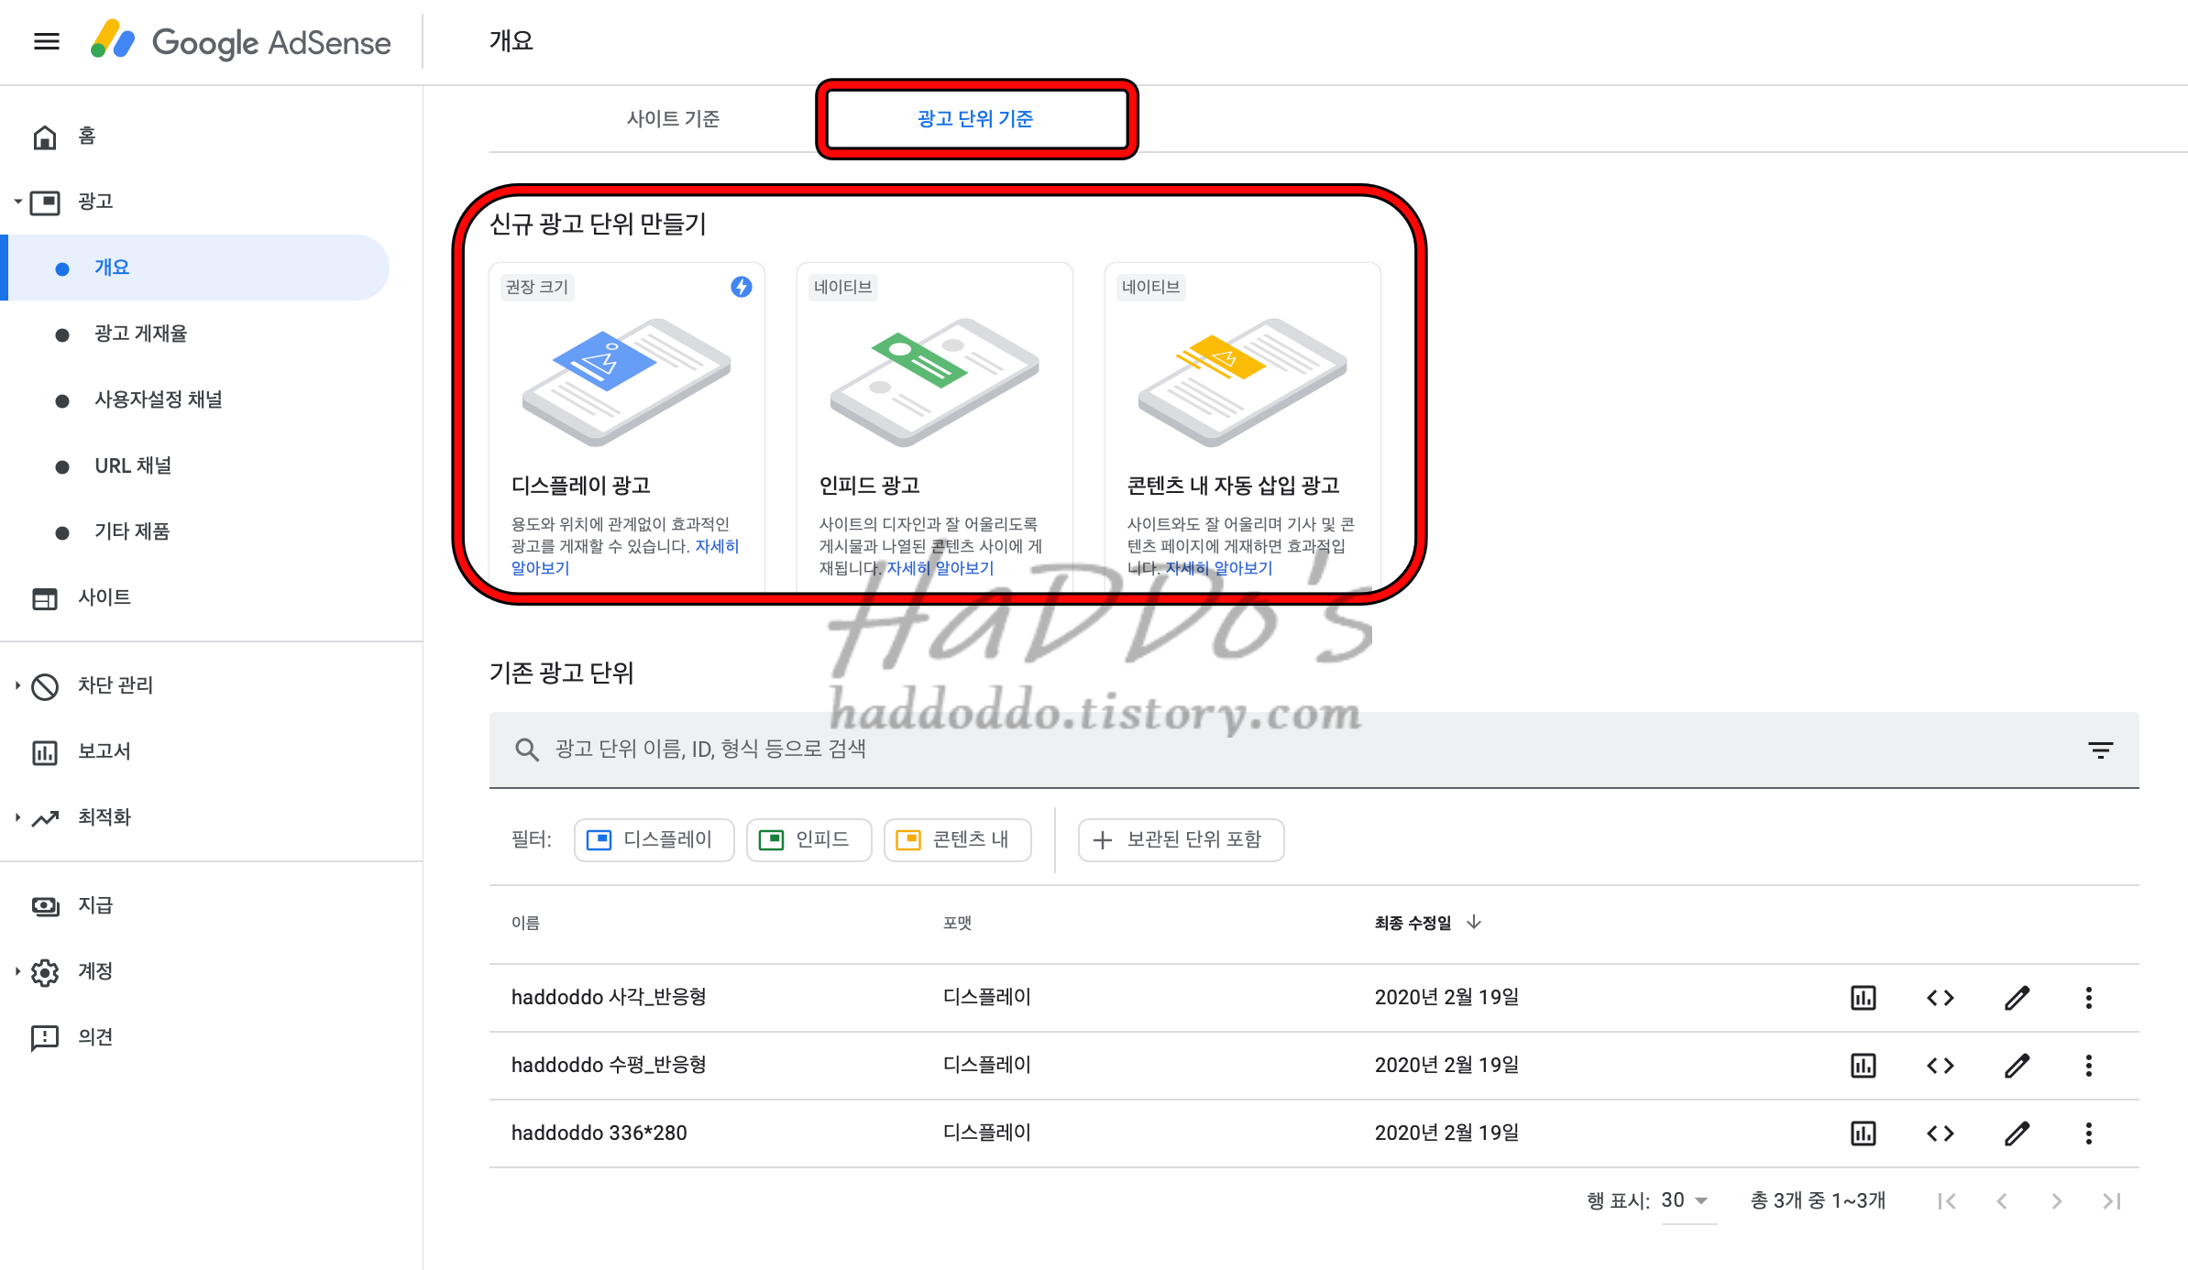Select URL 채널 in sidebar

click(133, 465)
